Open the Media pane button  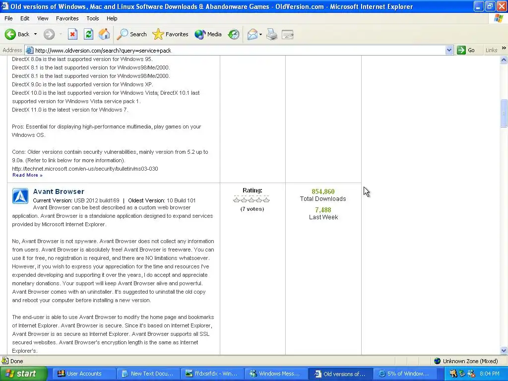pyautogui.click(x=208, y=34)
